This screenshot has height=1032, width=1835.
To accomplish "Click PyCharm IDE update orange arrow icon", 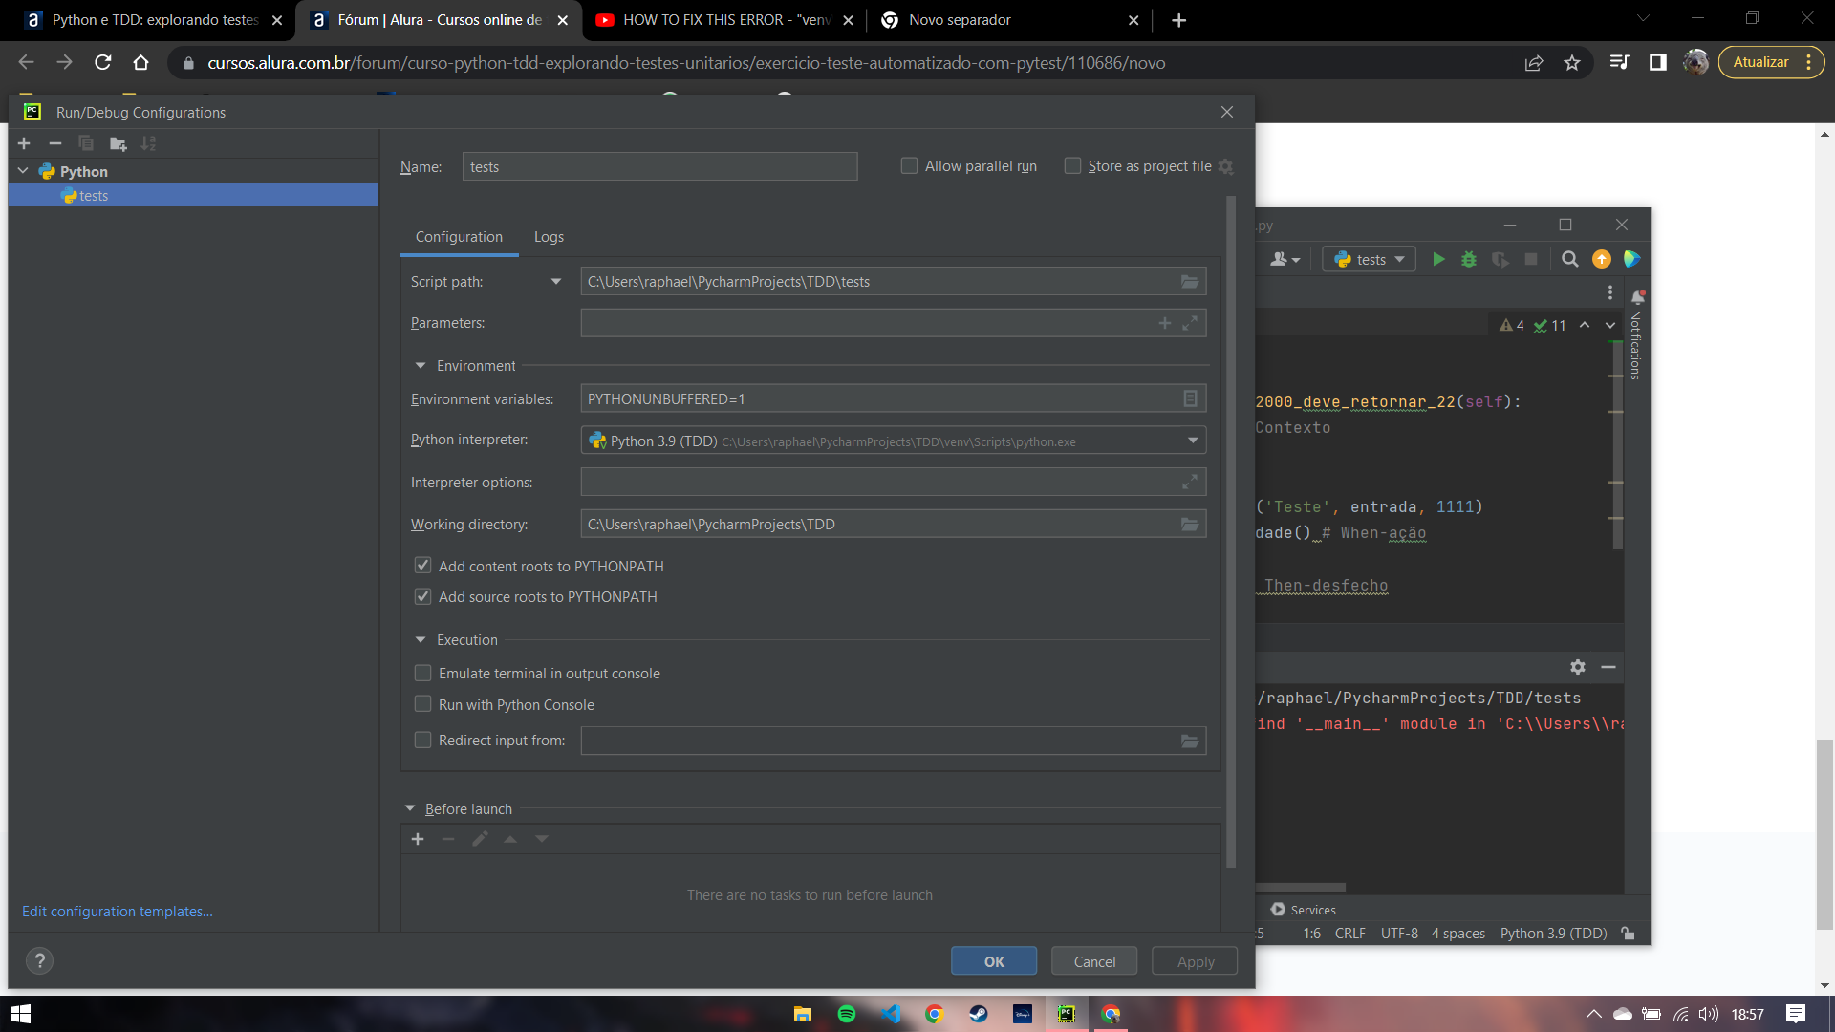I will (1602, 259).
